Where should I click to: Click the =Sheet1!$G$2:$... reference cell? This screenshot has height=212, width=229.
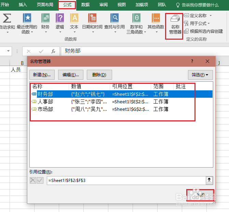pos(131,109)
